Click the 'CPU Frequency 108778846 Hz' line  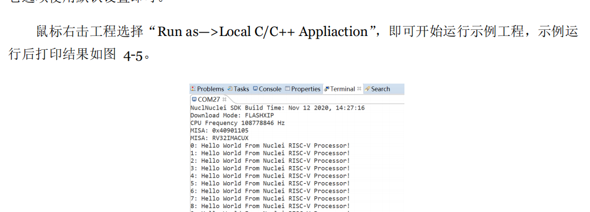click(x=237, y=123)
